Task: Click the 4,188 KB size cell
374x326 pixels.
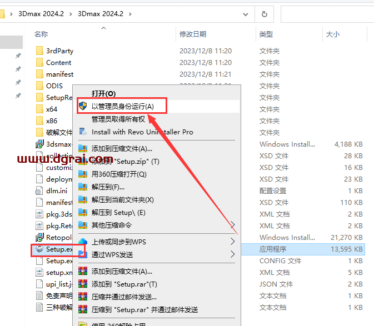Action: coord(348,144)
